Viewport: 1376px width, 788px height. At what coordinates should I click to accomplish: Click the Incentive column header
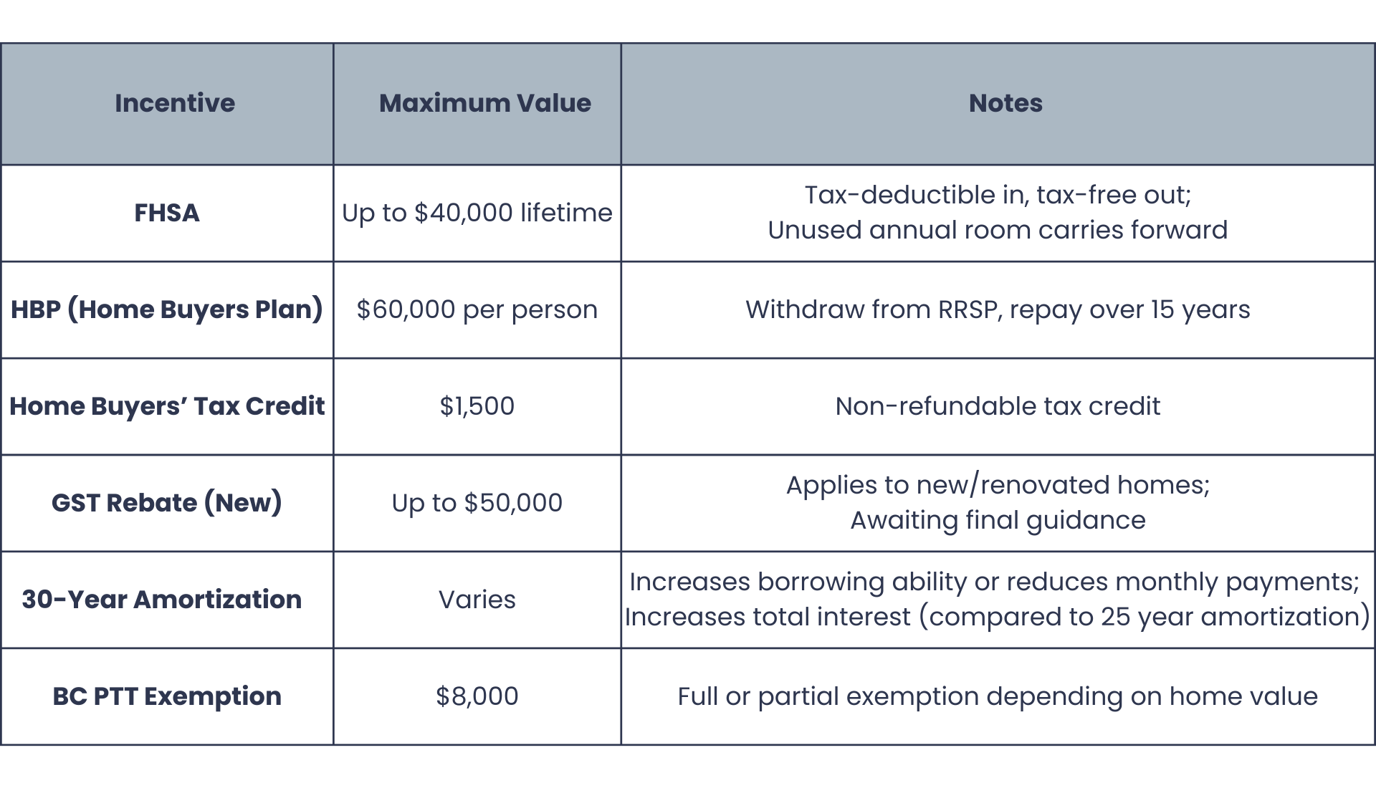coord(175,103)
